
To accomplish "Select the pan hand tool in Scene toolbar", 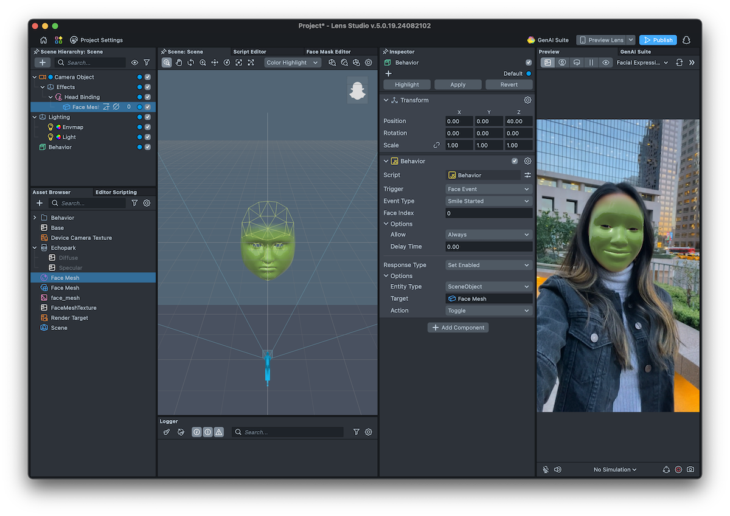I will 179,63.
